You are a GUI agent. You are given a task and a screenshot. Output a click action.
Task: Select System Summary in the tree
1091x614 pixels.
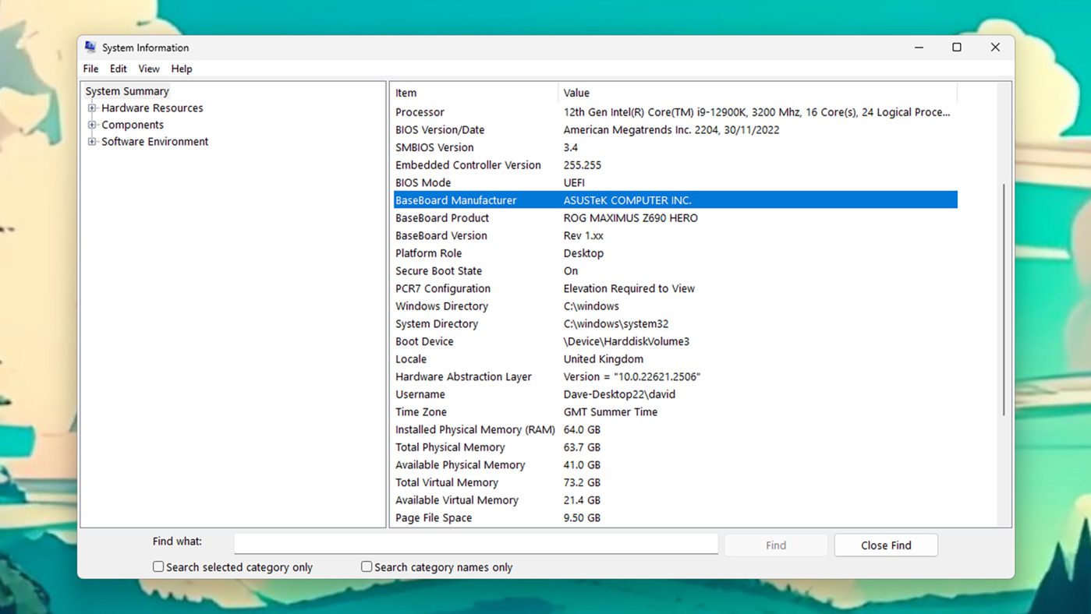127,91
